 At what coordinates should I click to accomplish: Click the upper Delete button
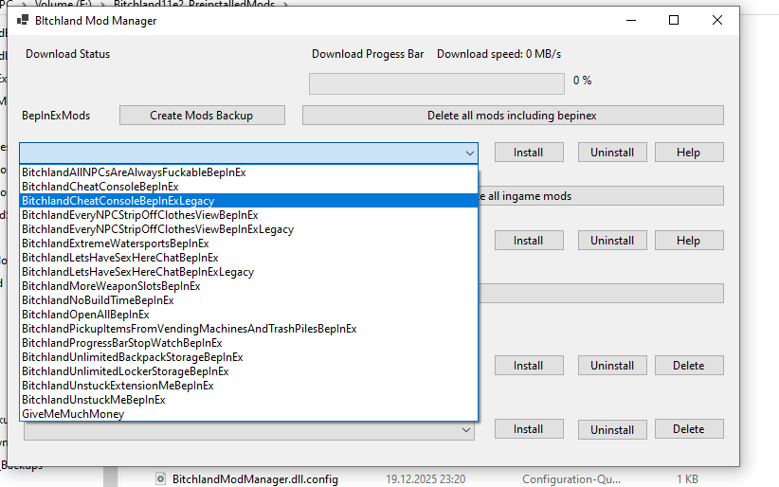coord(689,366)
